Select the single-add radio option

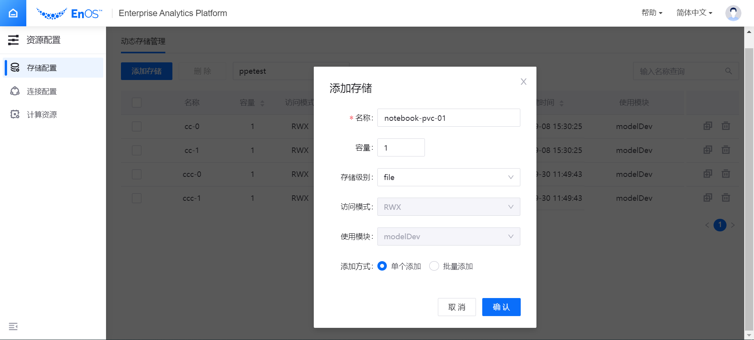point(382,266)
